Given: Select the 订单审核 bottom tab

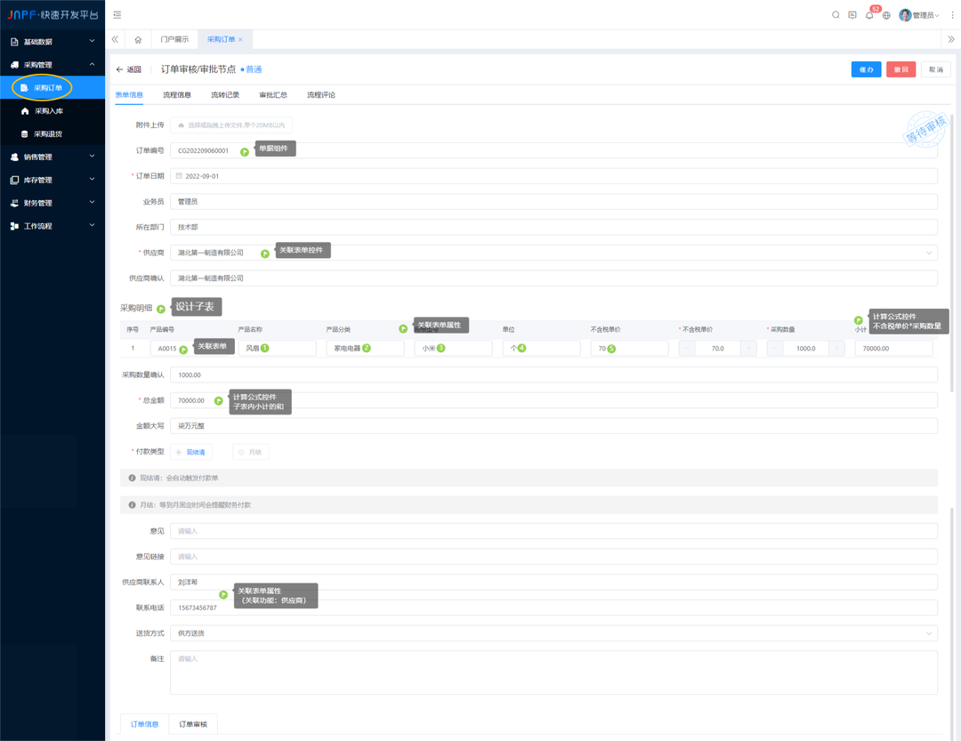Looking at the screenshot, I should [x=193, y=724].
